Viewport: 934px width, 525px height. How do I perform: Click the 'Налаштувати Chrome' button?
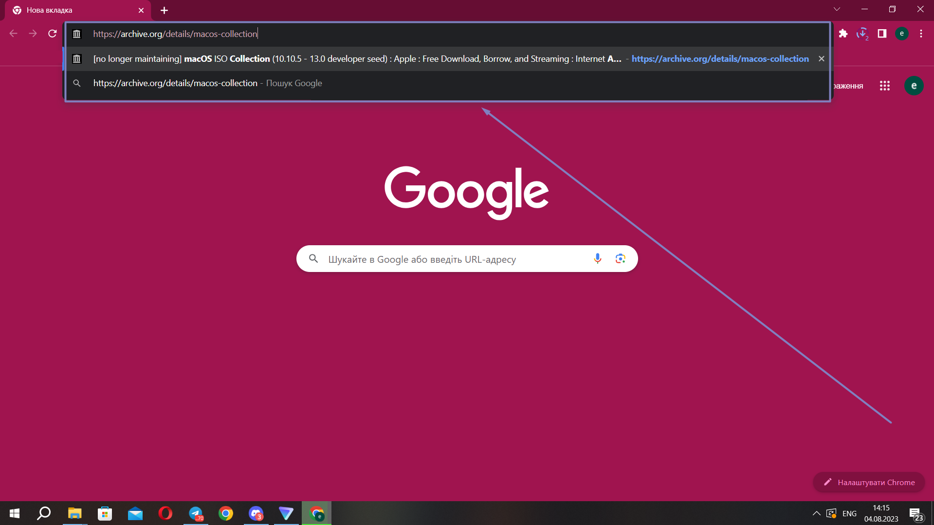tap(868, 482)
